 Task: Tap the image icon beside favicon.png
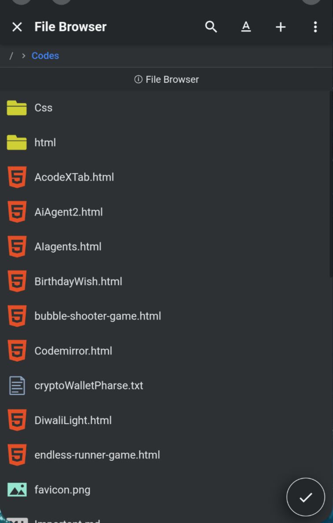coord(17,489)
